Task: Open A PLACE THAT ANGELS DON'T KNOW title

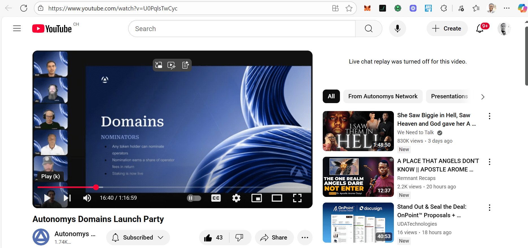Action: [x=438, y=165]
